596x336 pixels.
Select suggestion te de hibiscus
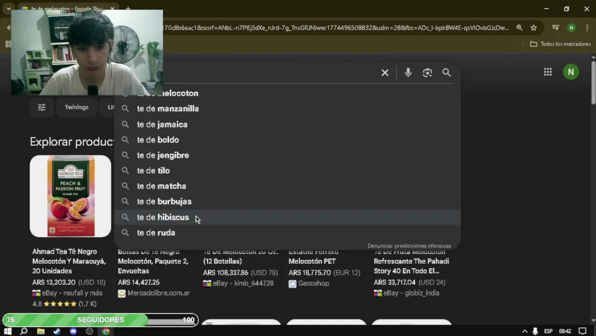click(x=287, y=217)
